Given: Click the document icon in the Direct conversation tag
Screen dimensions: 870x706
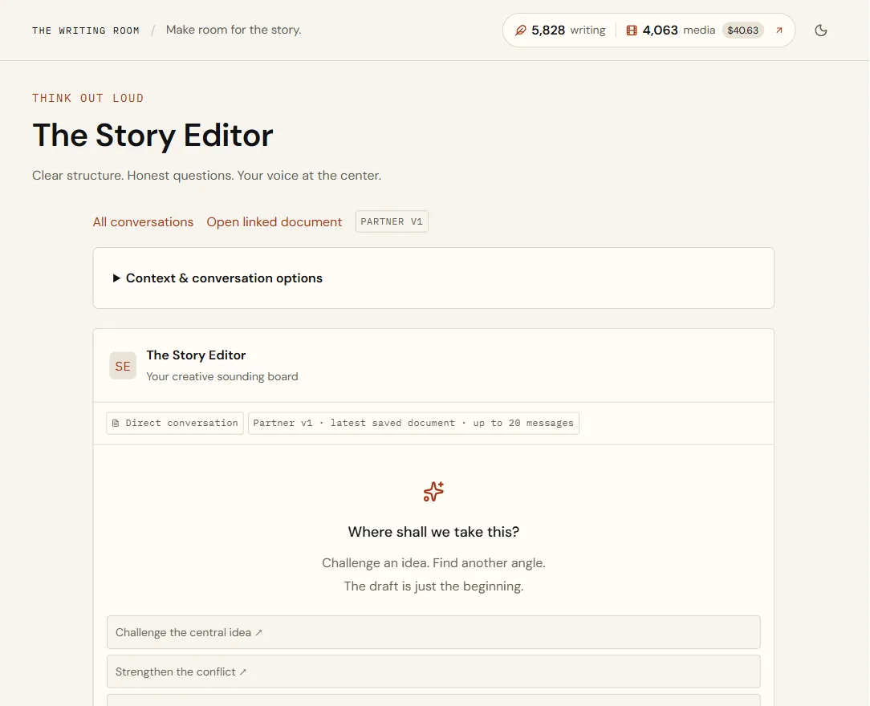Looking at the screenshot, I should point(116,423).
